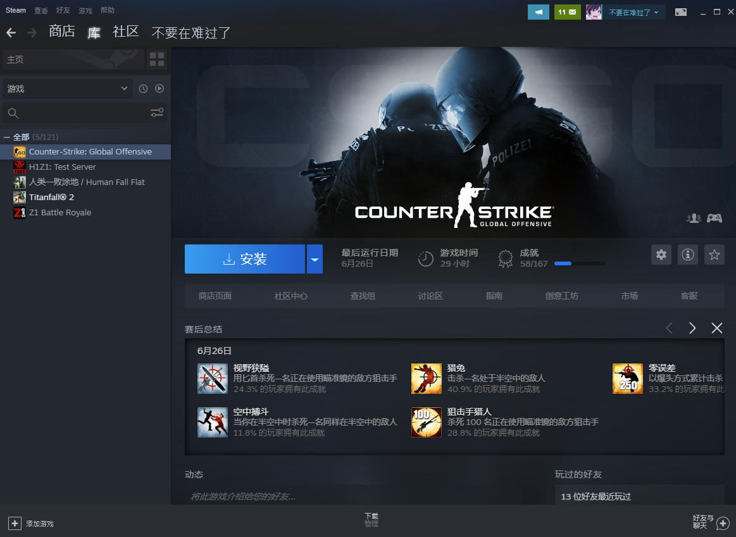Go to next post-game summary
The width and height of the screenshot is (736, 537).
[692, 328]
